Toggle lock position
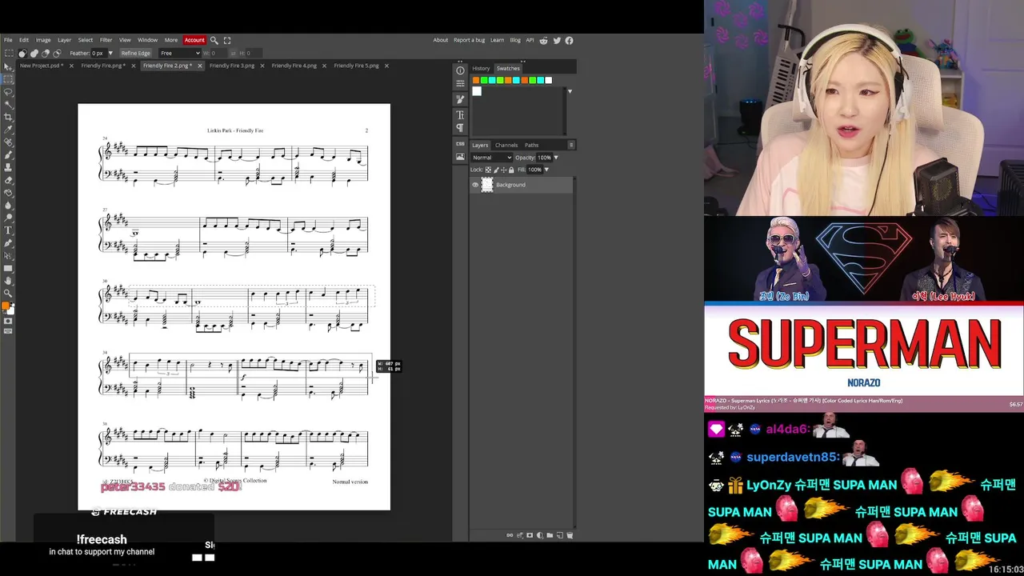 click(504, 170)
